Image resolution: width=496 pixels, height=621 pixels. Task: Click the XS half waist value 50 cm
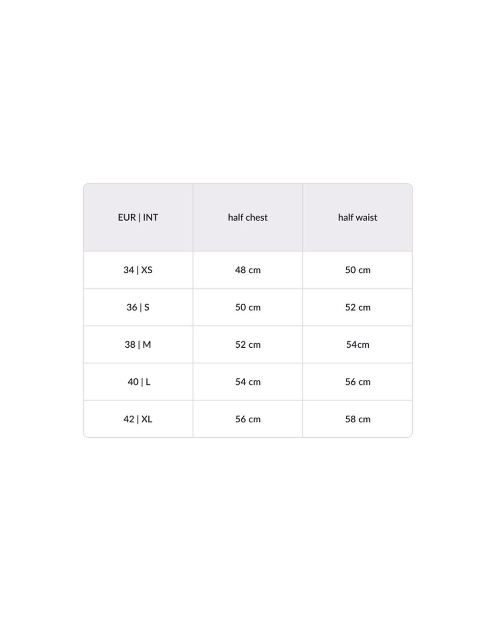pos(358,270)
